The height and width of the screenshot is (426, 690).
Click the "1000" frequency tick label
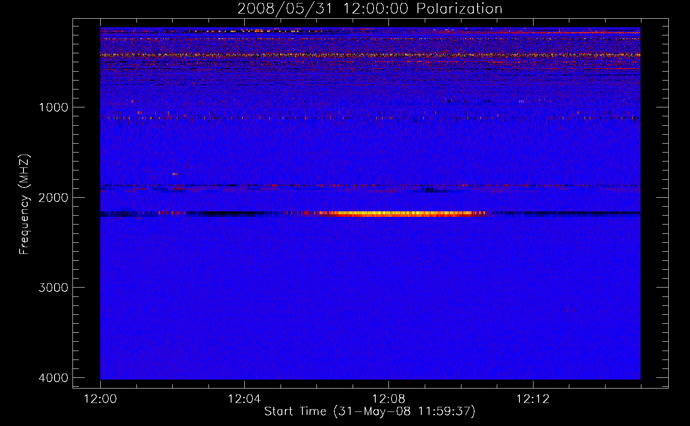pyautogui.click(x=53, y=107)
